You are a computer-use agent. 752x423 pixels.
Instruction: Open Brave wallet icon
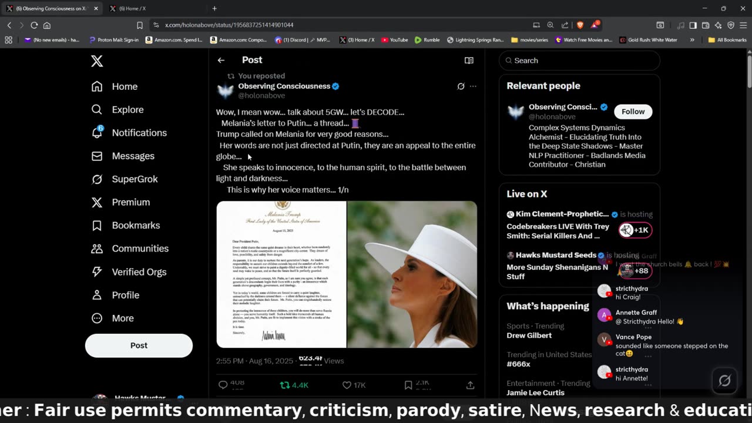pos(706,25)
